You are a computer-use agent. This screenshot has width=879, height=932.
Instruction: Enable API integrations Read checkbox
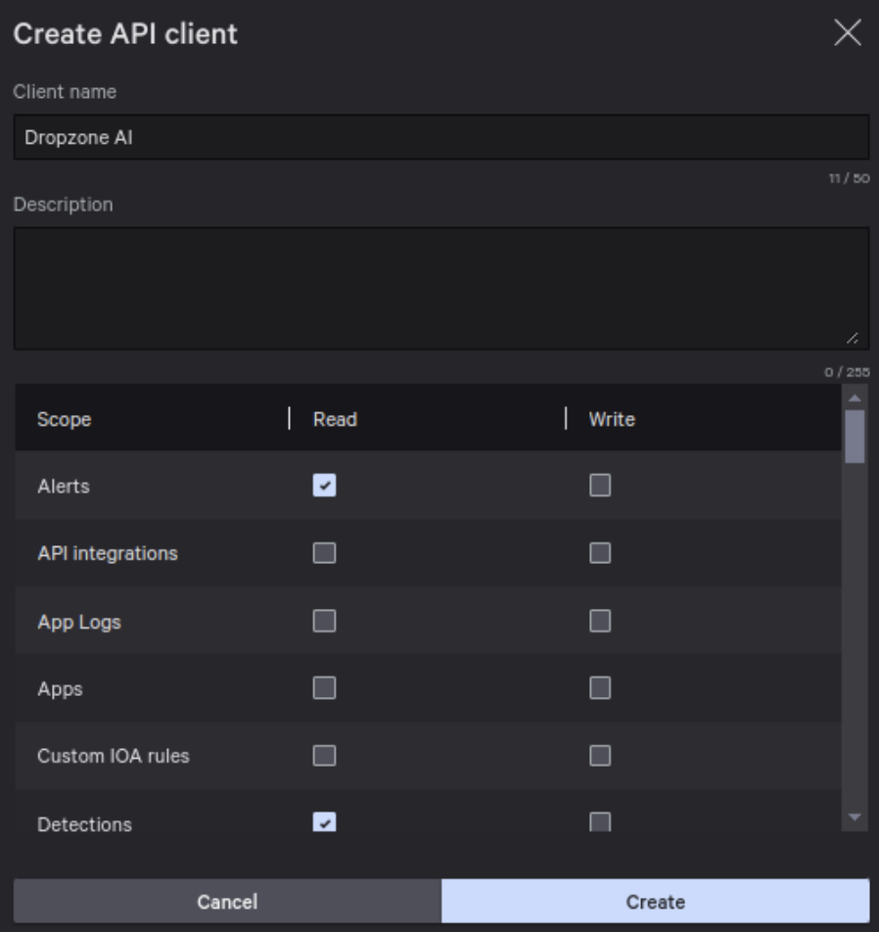pyautogui.click(x=324, y=553)
